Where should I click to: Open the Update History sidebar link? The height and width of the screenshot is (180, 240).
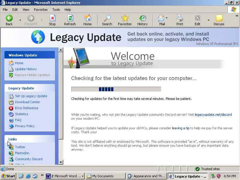[26, 69]
